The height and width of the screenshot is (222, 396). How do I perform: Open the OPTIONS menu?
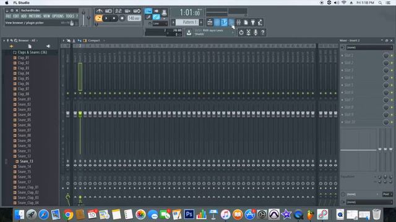[x=58, y=16]
